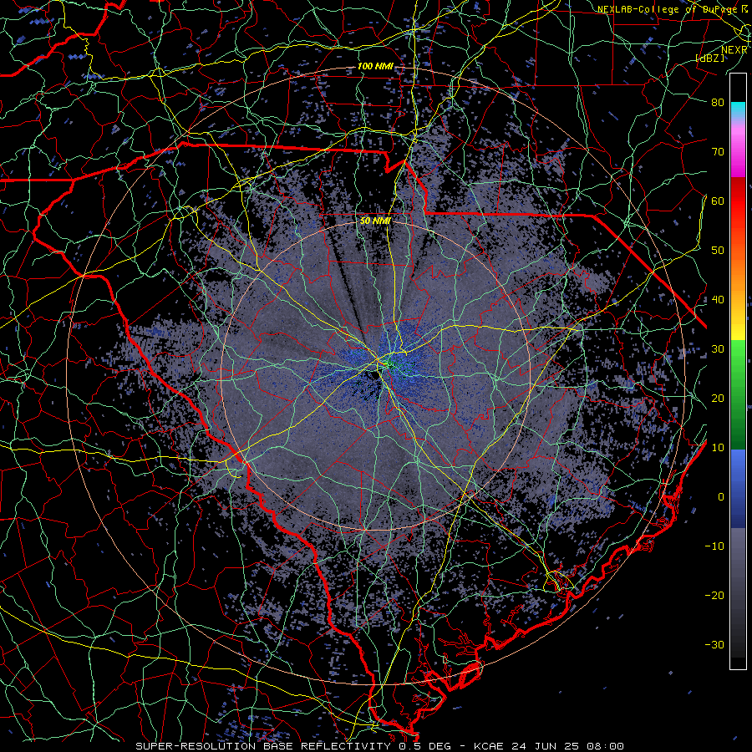Click the 60 value on the color scale
This screenshot has width=752, height=752.
(x=718, y=201)
